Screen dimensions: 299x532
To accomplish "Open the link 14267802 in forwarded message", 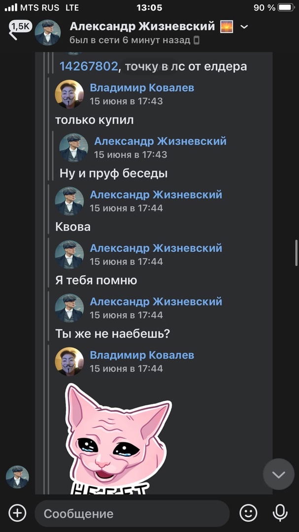I will (89, 66).
